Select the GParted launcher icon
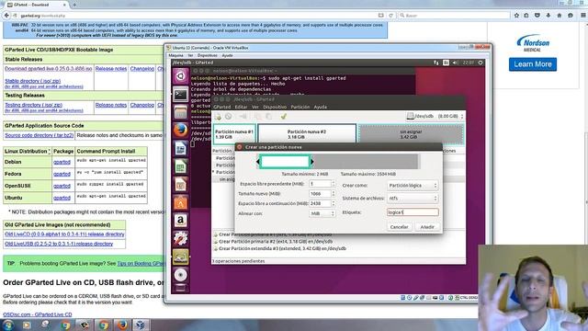The height and width of the screenshot is (331, 588). (180, 257)
